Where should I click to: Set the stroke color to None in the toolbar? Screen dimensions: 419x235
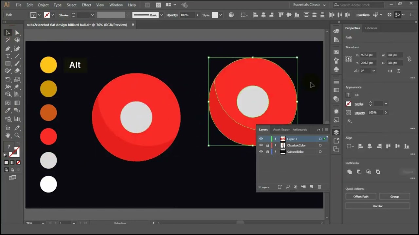click(18, 163)
